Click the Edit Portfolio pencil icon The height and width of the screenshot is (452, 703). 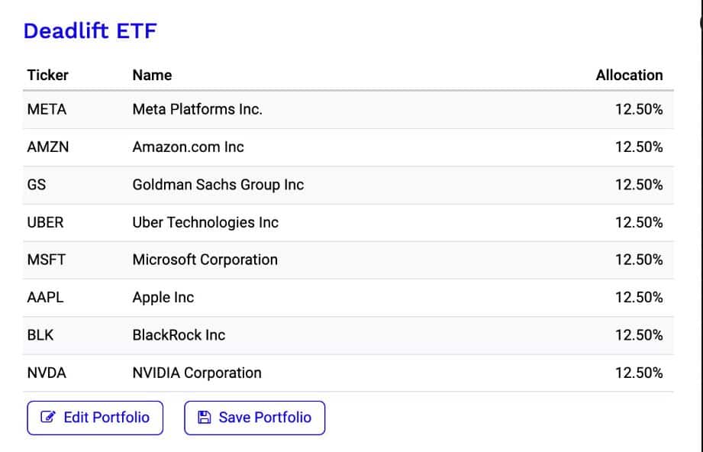pos(48,418)
